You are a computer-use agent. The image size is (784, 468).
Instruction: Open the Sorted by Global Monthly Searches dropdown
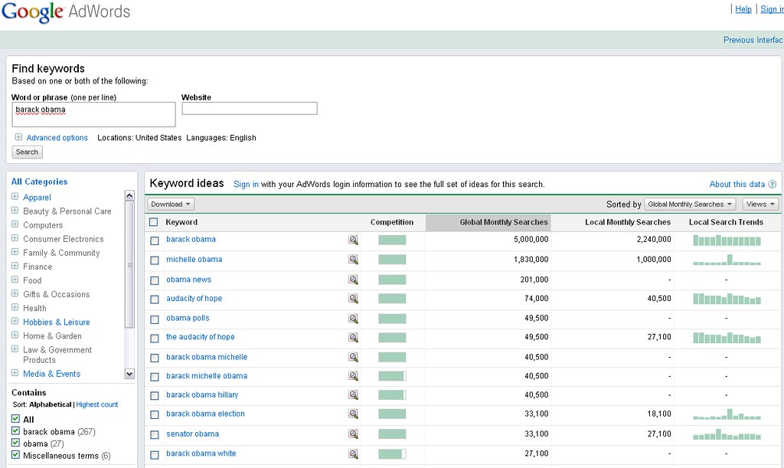click(690, 204)
